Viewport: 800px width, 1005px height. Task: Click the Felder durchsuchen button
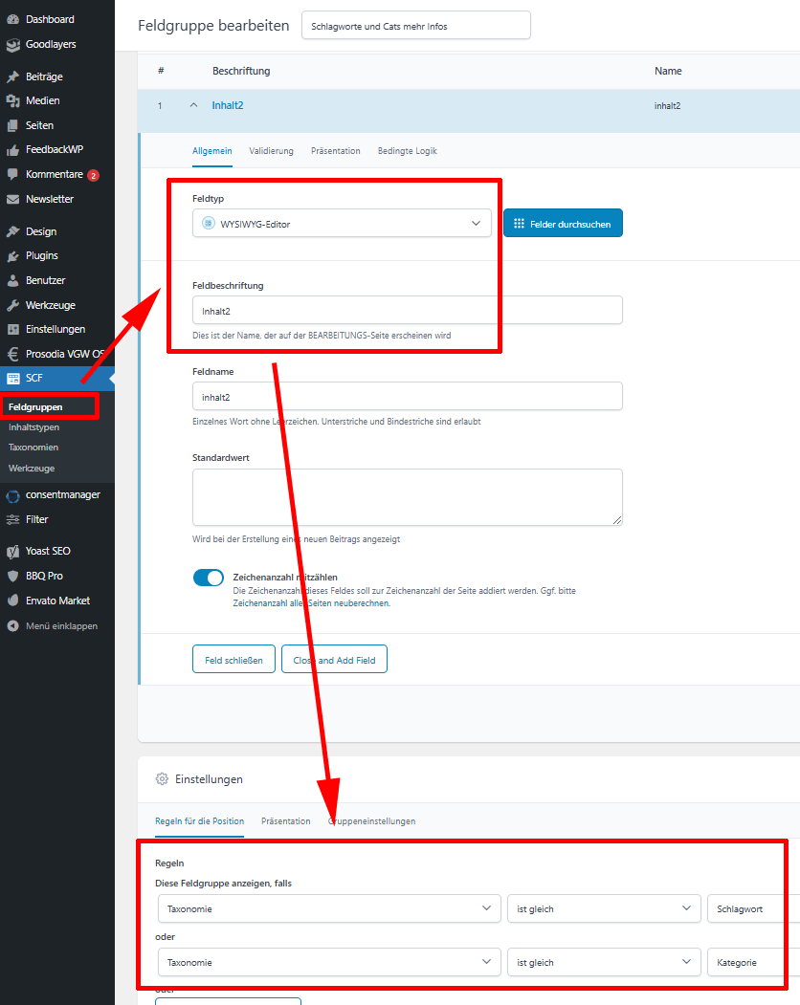[563, 224]
